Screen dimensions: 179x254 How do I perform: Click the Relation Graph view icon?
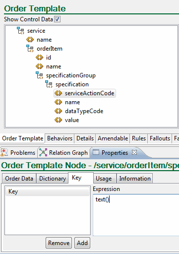click(43, 152)
